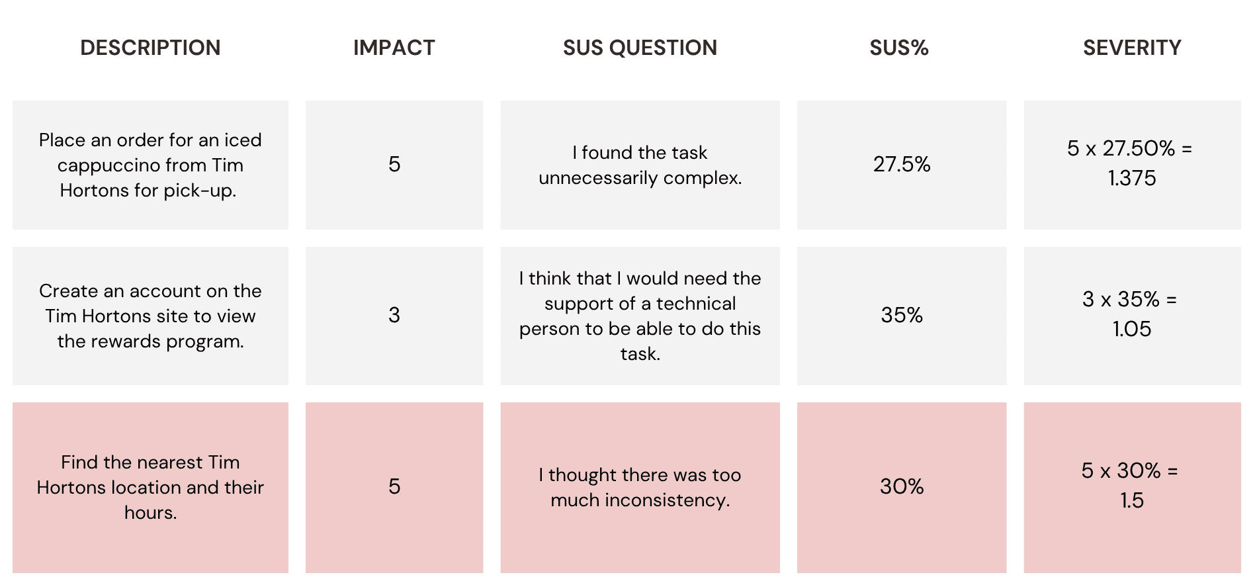Image resolution: width=1257 pixels, height=587 pixels.
Task: Click the 'unnecessarily complex' question cell
Action: click(640, 165)
